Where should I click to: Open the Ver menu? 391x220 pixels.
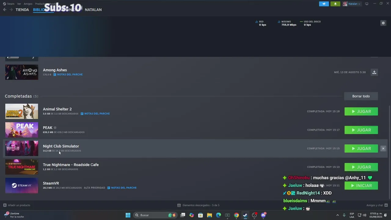(19, 4)
